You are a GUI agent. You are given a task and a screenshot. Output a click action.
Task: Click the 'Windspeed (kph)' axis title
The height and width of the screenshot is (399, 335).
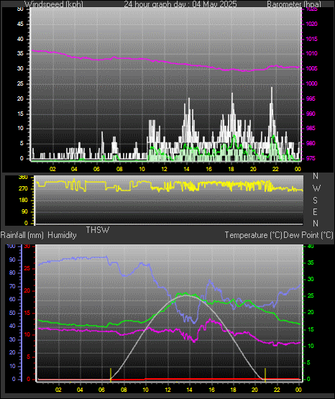coord(54,4)
